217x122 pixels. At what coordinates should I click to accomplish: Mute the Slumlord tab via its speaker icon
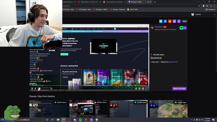[x=148, y=2]
